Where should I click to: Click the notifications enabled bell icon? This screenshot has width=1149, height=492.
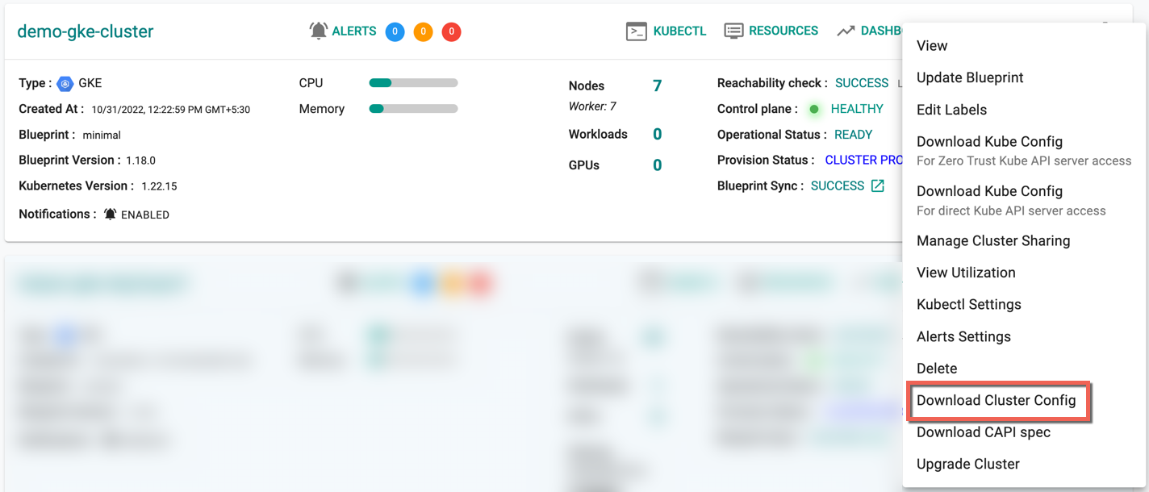point(111,215)
